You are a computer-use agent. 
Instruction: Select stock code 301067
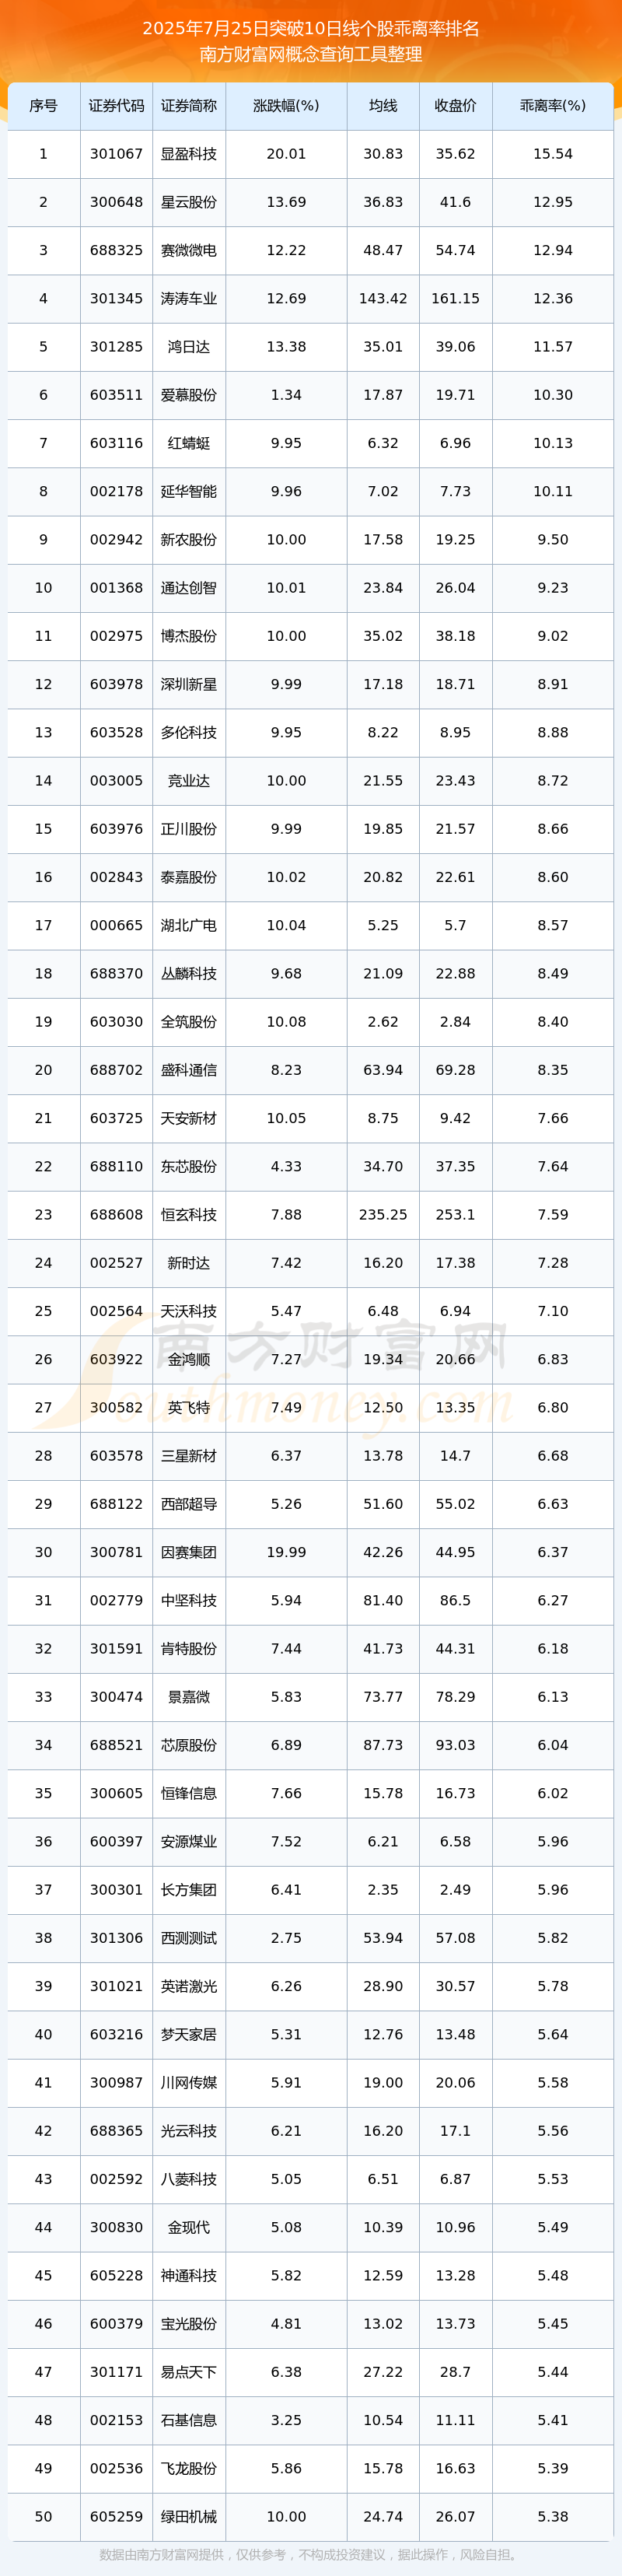coord(116,154)
